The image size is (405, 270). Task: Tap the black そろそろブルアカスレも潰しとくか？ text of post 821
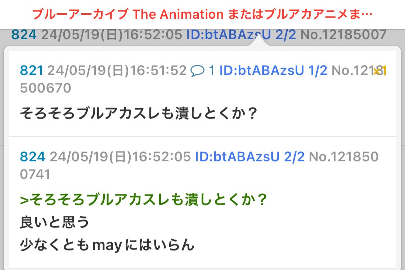[x=139, y=114]
